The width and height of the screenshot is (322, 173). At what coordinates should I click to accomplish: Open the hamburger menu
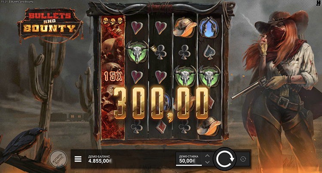click(x=78, y=159)
